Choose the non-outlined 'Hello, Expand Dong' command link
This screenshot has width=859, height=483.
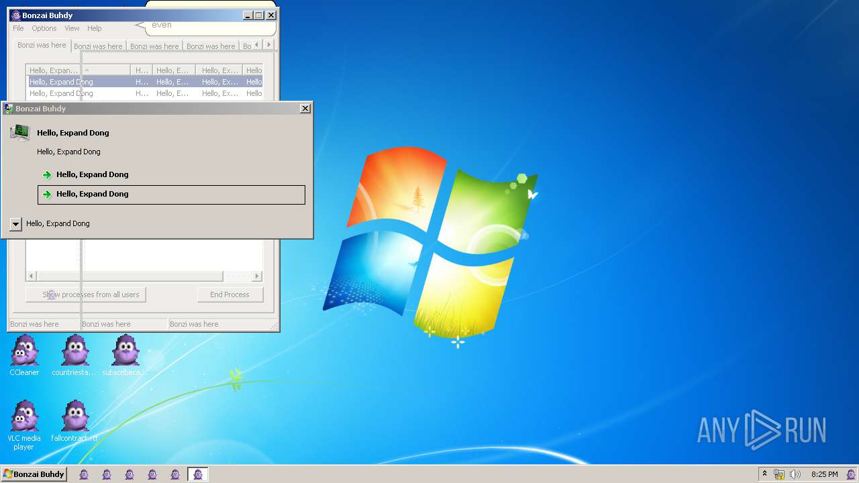(x=172, y=174)
